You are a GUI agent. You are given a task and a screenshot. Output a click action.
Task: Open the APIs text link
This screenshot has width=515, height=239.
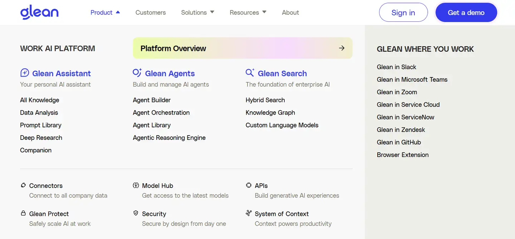[x=261, y=186]
